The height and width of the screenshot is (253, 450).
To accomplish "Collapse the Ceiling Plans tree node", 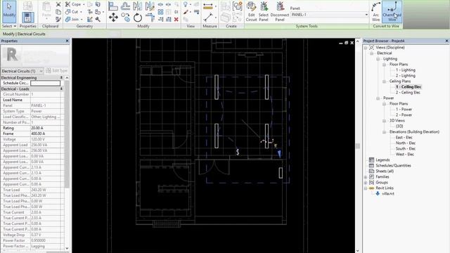I will coord(384,82).
